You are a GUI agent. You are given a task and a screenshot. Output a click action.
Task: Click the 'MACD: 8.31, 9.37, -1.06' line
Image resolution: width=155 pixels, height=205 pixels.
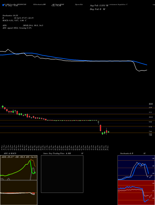click(15, 20)
